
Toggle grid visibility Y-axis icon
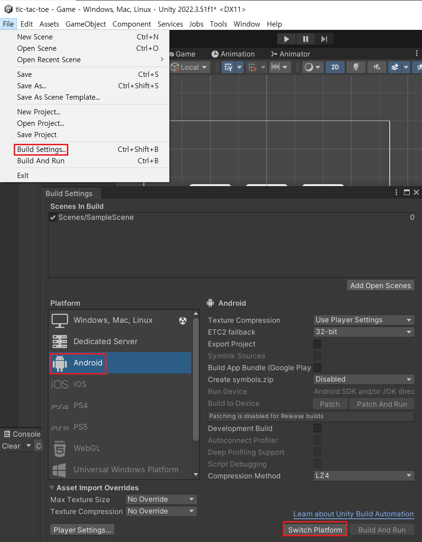[x=228, y=67]
